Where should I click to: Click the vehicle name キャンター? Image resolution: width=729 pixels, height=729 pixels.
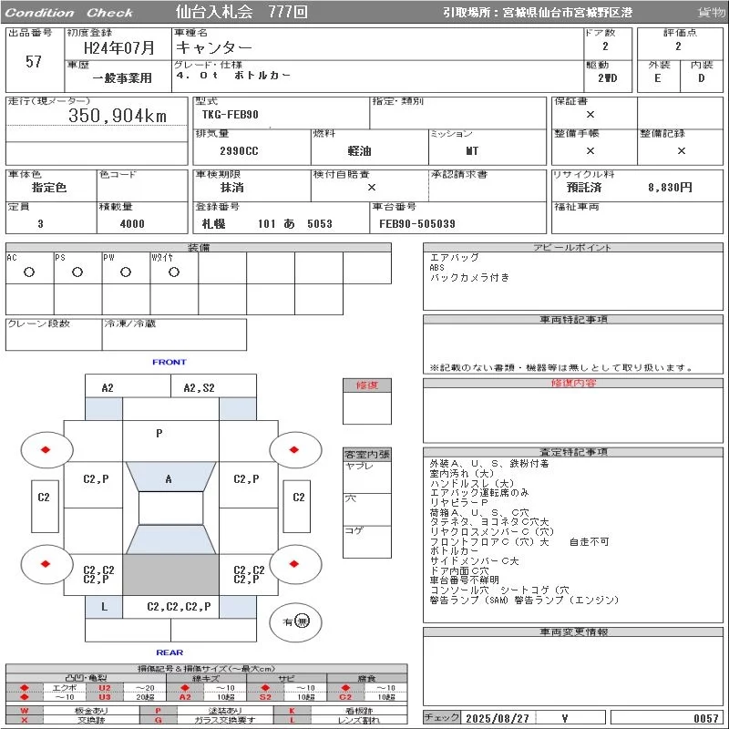tap(214, 47)
